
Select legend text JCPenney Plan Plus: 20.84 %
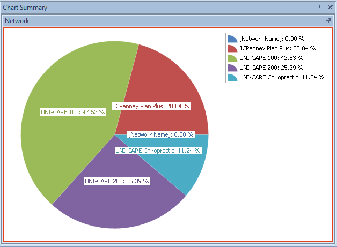tap(277, 48)
